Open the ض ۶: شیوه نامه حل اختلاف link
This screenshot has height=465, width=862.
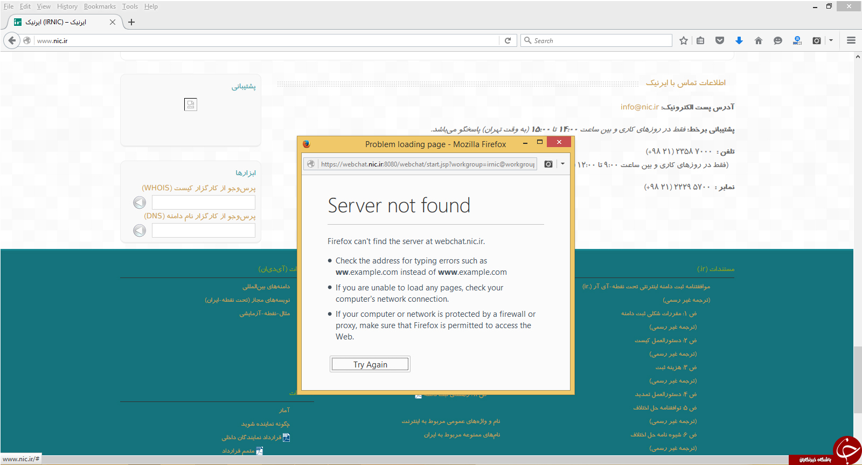tap(664, 435)
